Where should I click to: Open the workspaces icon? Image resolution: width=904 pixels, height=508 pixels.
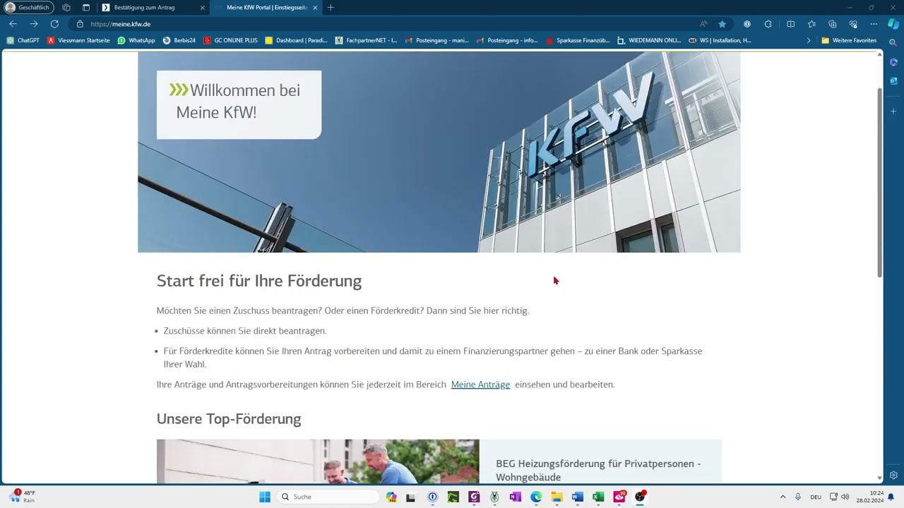click(x=66, y=8)
